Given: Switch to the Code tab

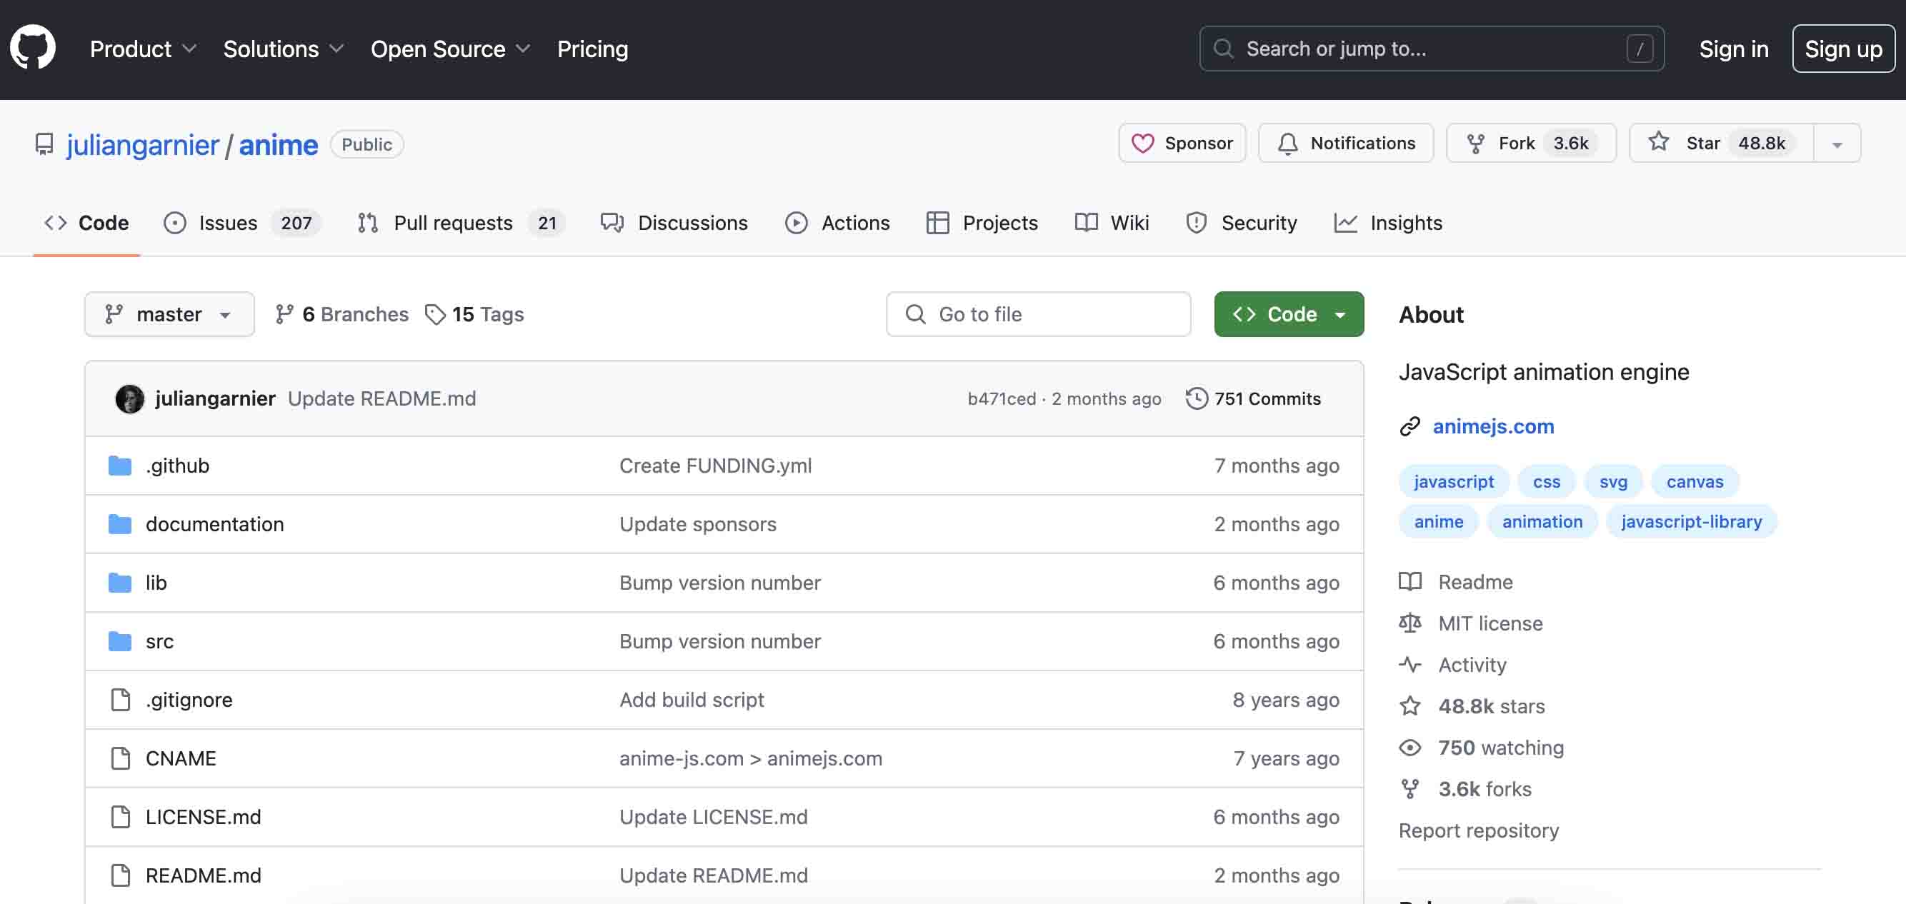Looking at the screenshot, I should [86, 223].
